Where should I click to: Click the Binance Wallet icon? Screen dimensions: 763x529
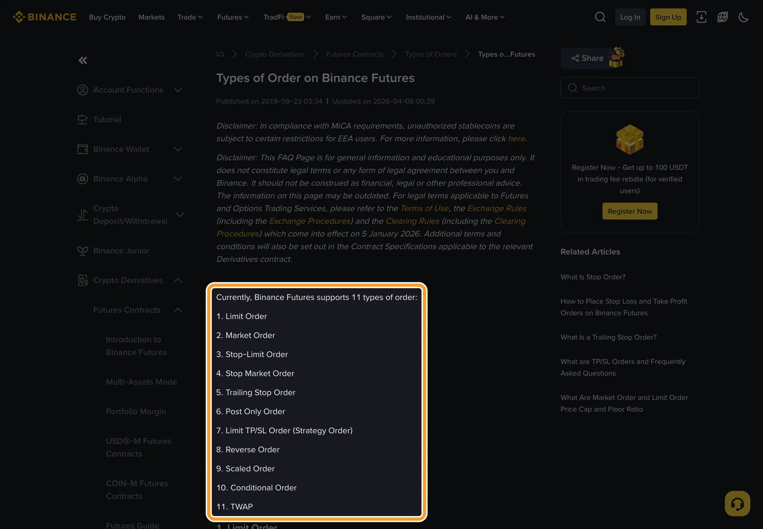click(x=82, y=149)
